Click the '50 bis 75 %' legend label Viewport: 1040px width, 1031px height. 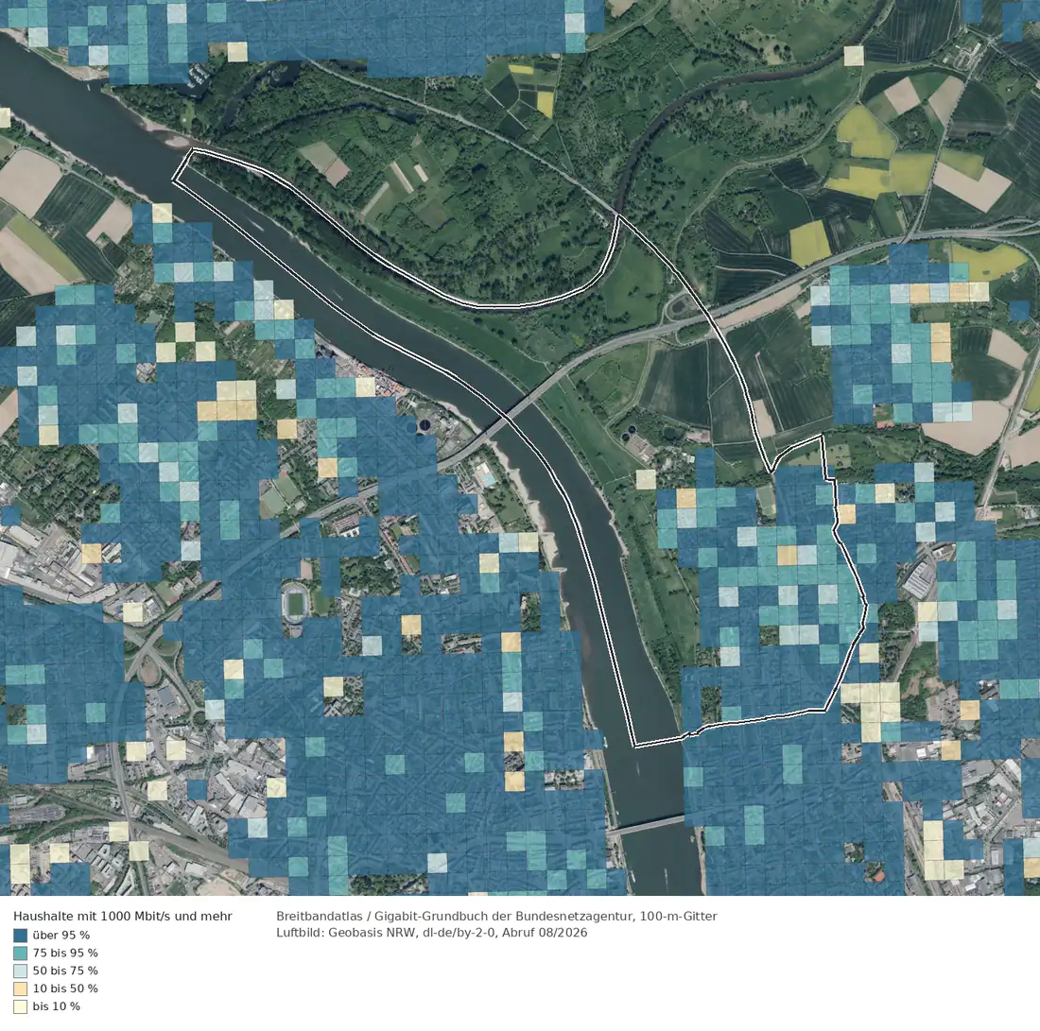coord(65,971)
